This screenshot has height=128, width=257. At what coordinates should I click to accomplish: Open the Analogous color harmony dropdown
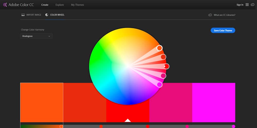(x=36, y=36)
